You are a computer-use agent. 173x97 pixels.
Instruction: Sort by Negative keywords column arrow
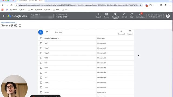58,38
